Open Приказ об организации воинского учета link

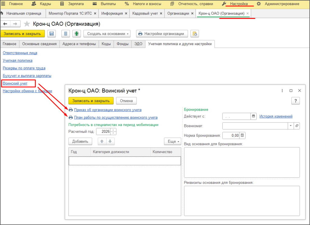(x=107, y=110)
